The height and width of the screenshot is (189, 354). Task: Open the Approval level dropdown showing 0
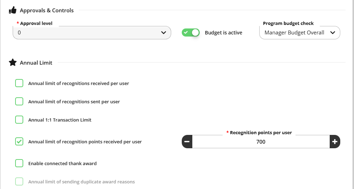[92, 33]
